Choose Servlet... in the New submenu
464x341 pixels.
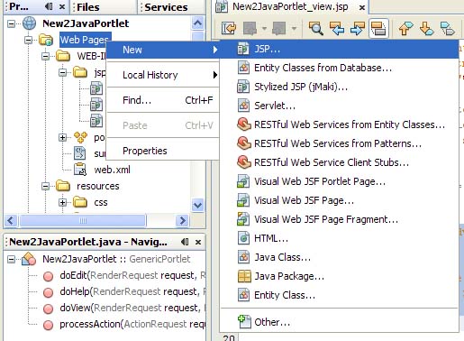339,106
